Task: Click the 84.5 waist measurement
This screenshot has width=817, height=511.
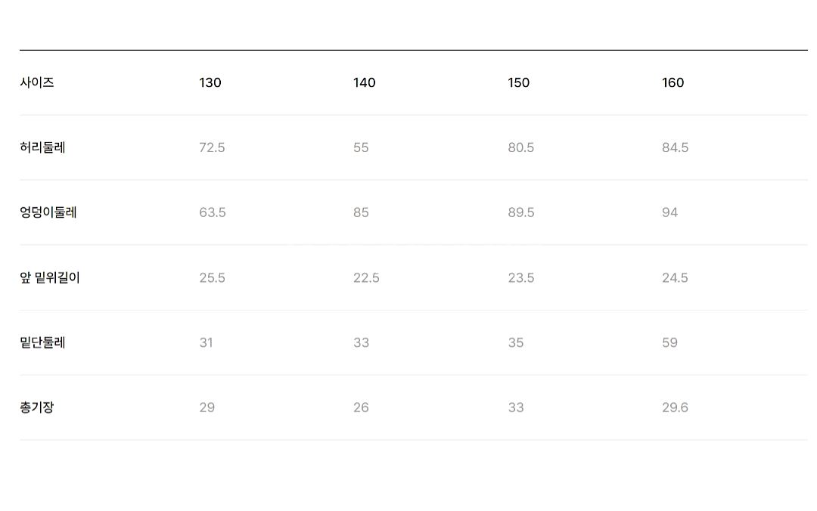Action: pyautogui.click(x=675, y=147)
